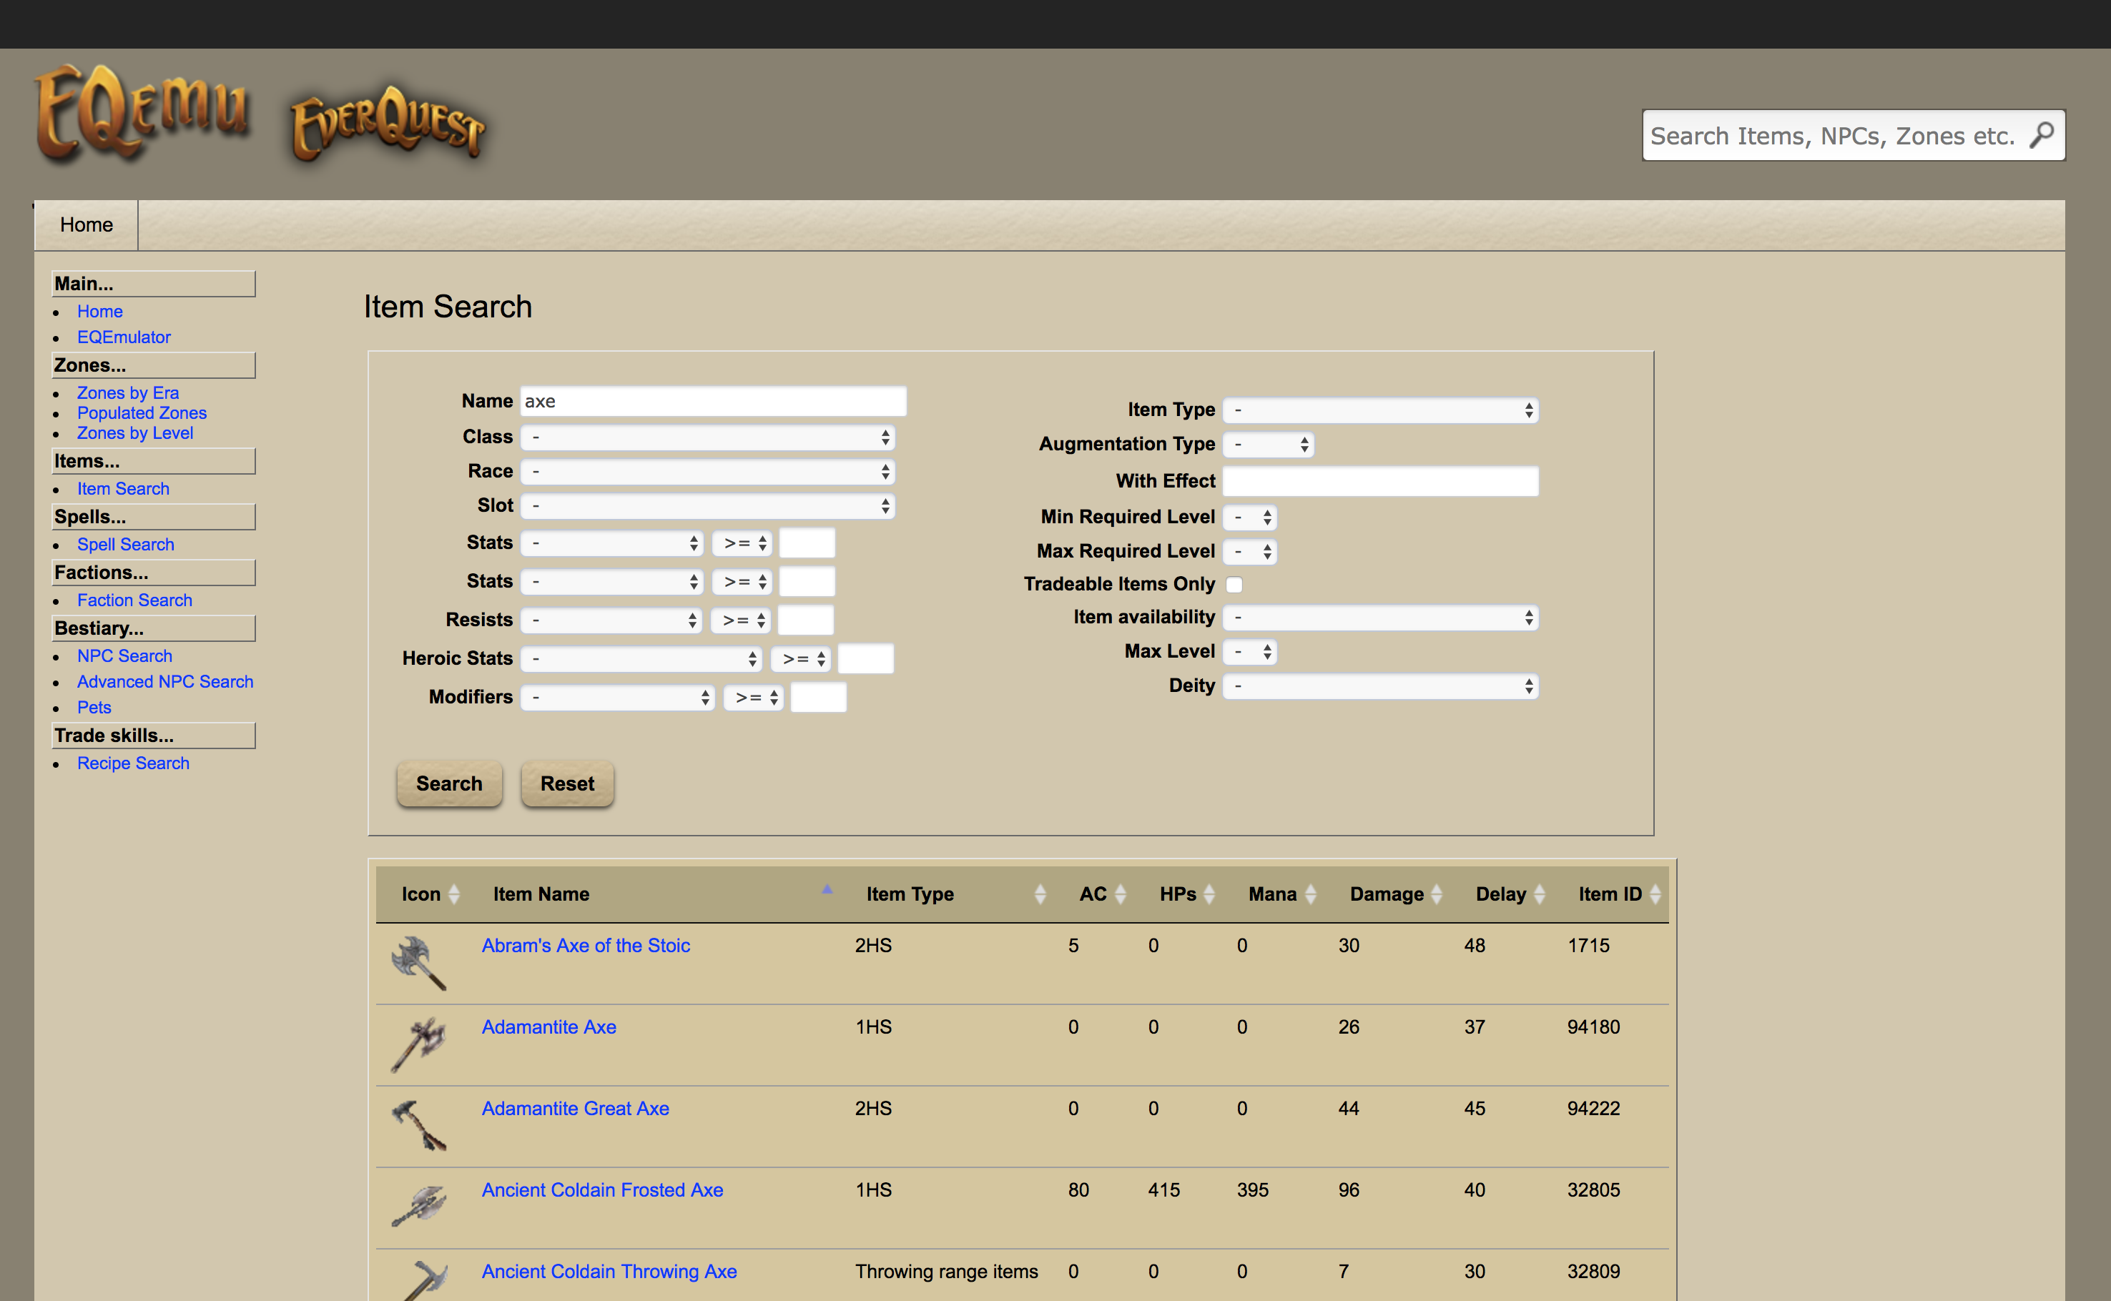Click the Adamantite Great Axe icon
2111x1301 pixels.
tap(418, 1125)
